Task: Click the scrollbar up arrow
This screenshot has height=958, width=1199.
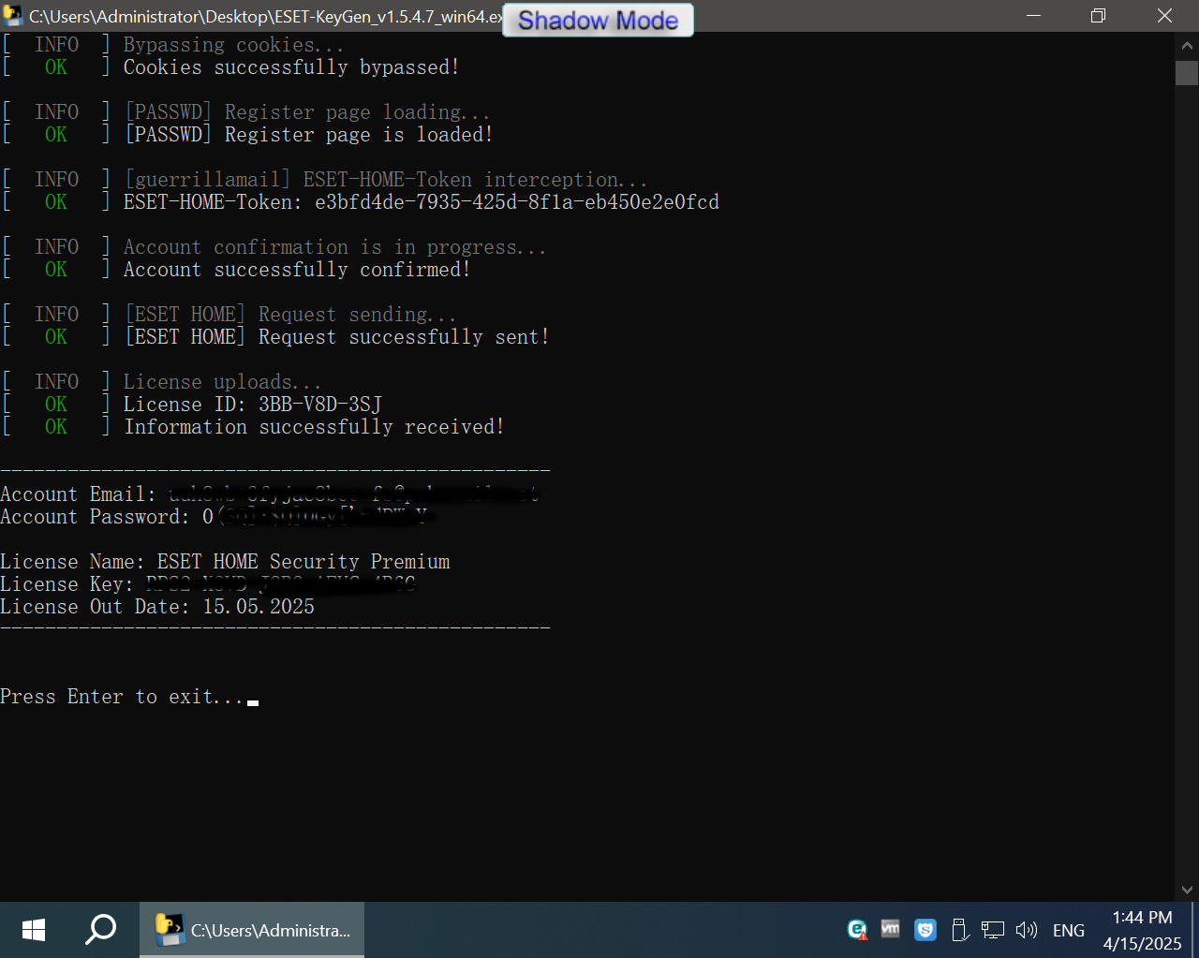Action: tap(1187, 45)
